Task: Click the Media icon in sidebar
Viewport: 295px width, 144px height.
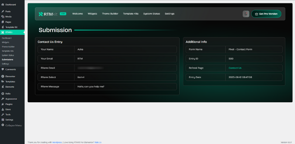Action: (x=3, y=16)
